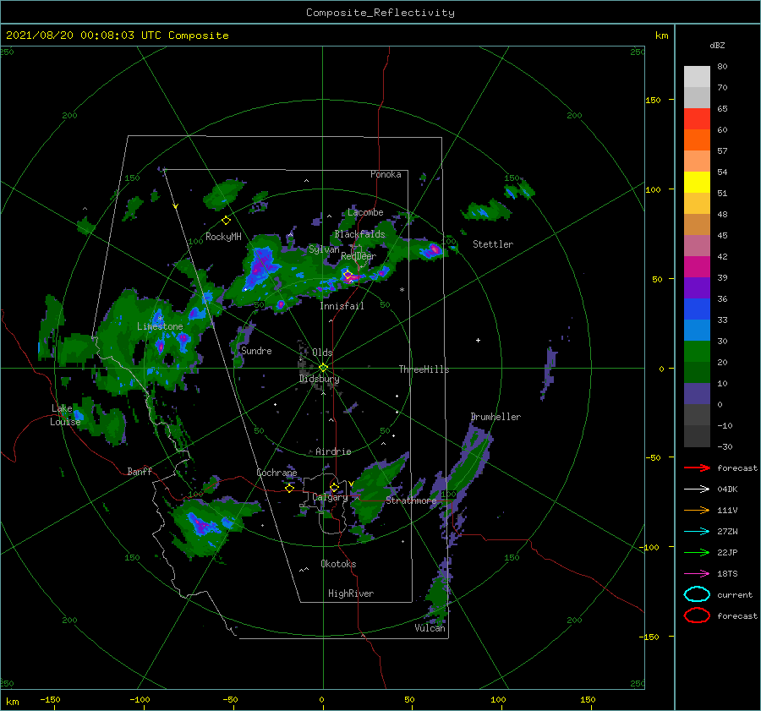Viewport: 761px width, 711px height.
Task: Click the Composite_Reflectivity title text
Action: [x=380, y=13]
